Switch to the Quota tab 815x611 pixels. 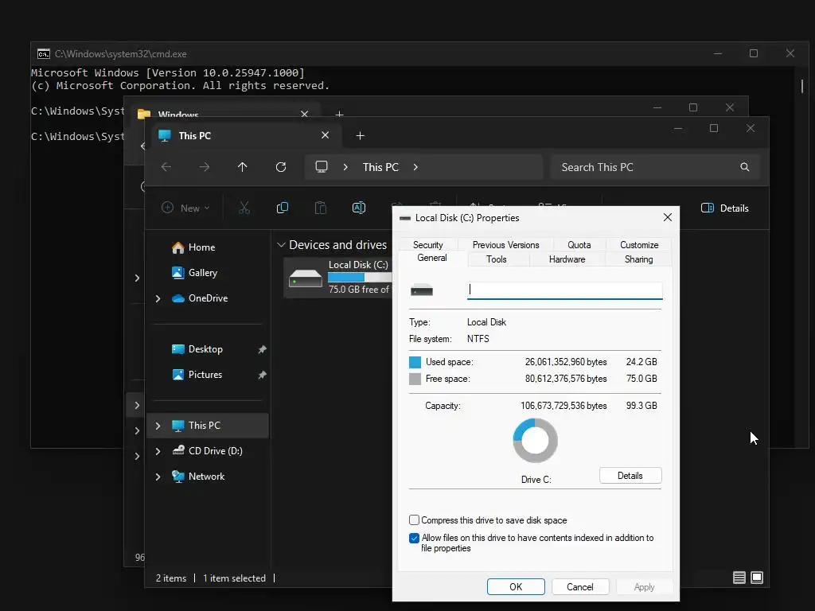(579, 245)
